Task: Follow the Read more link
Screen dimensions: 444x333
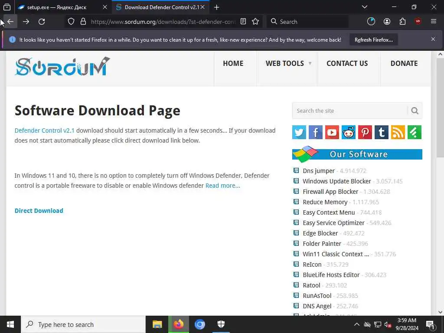Action: [x=222, y=186]
